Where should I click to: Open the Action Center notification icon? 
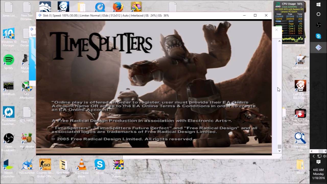pos(318,162)
